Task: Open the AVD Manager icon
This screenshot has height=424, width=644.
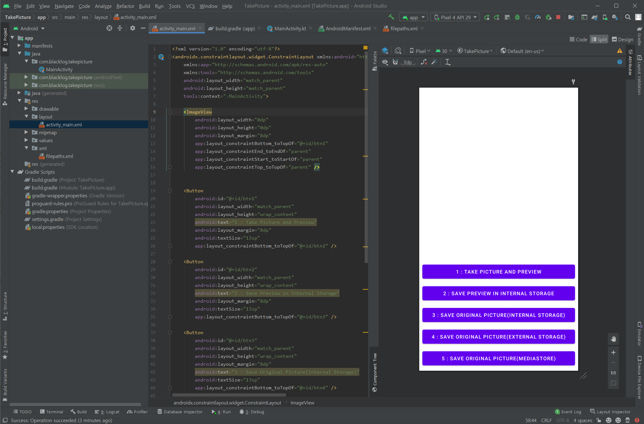Action: [605, 17]
